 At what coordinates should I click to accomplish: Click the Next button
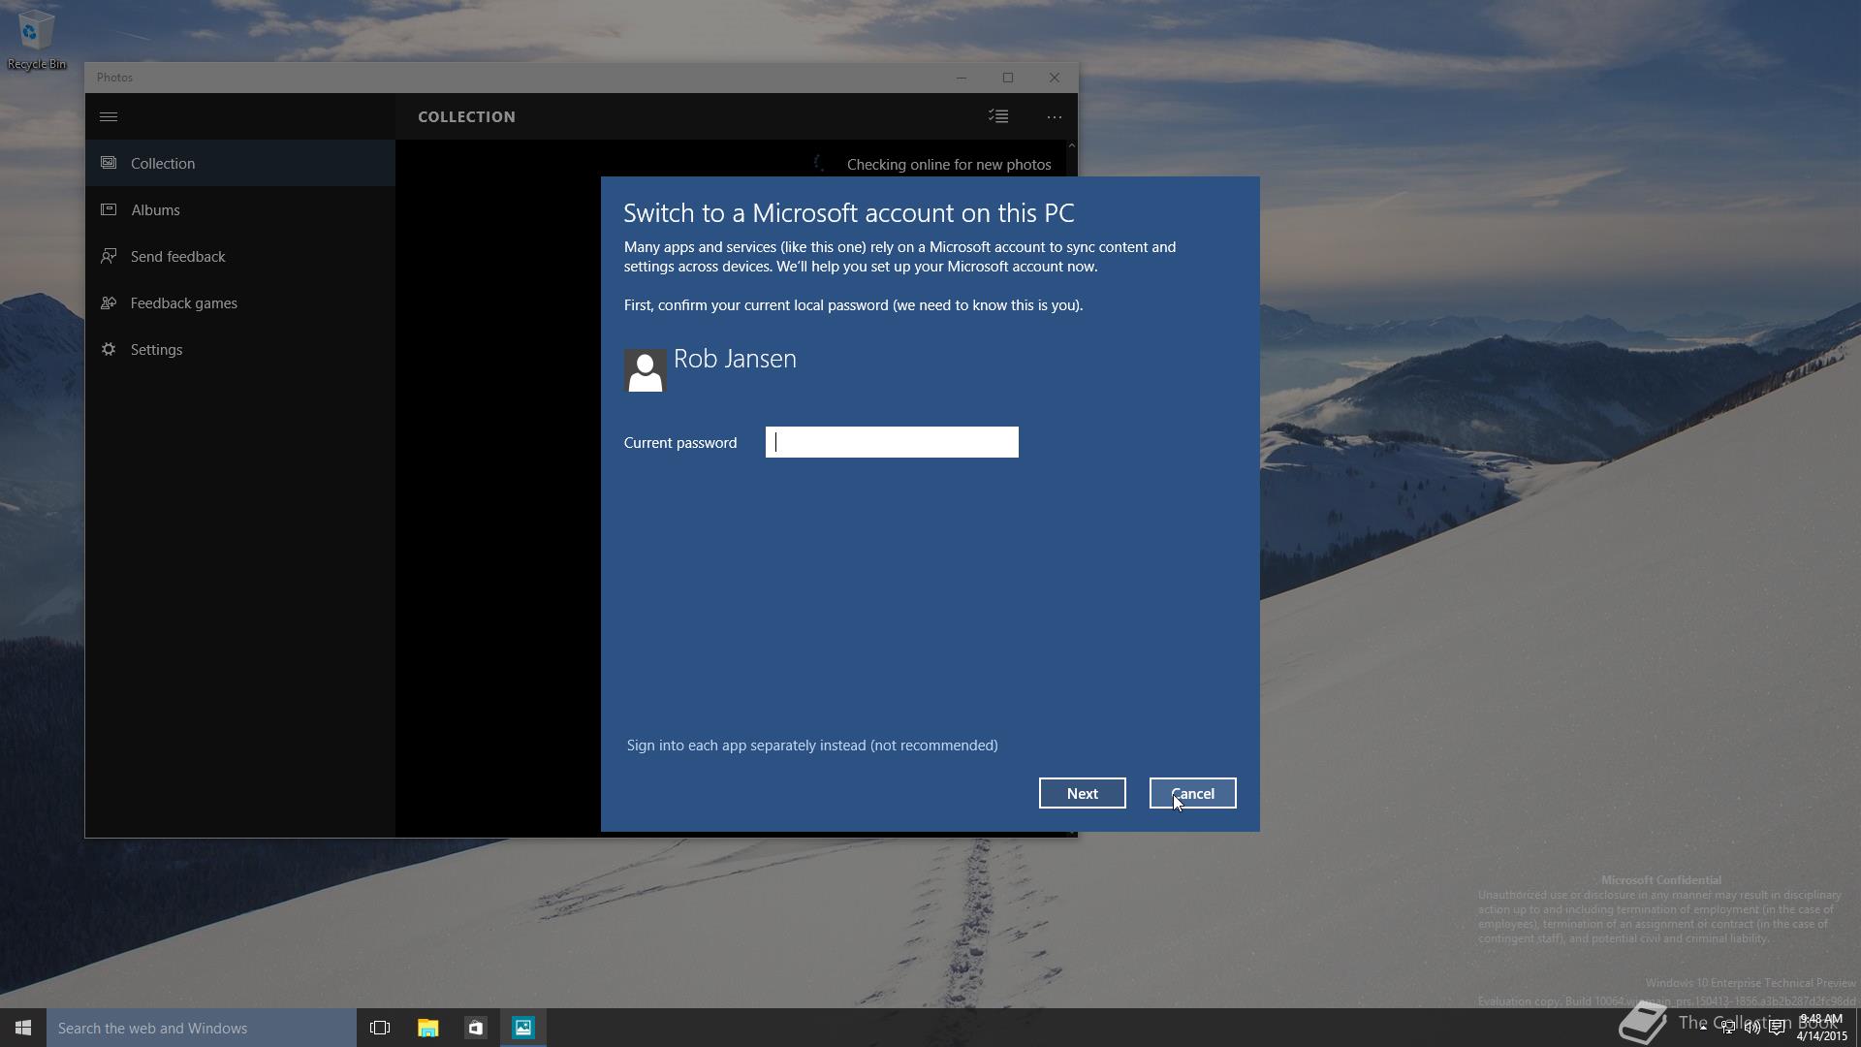pos(1083,793)
